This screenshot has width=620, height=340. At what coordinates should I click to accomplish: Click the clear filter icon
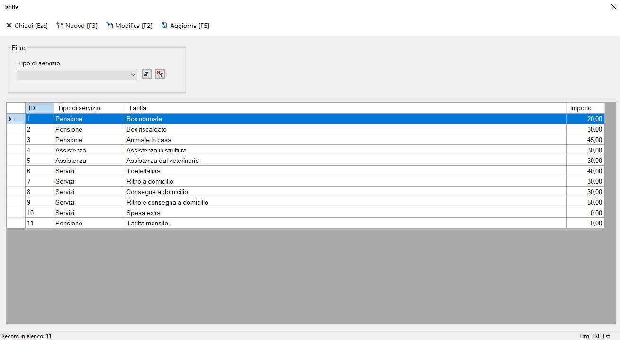(x=160, y=74)
